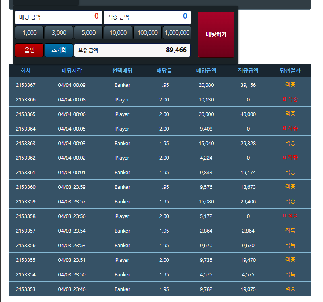323x302 pixels.
Task: Click the 1,000 amount button
Action: (x=30, y=33)
